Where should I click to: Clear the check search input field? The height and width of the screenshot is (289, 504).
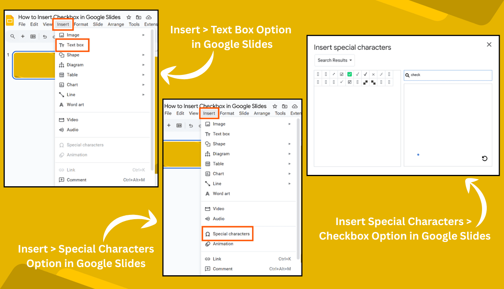point(448,75)
